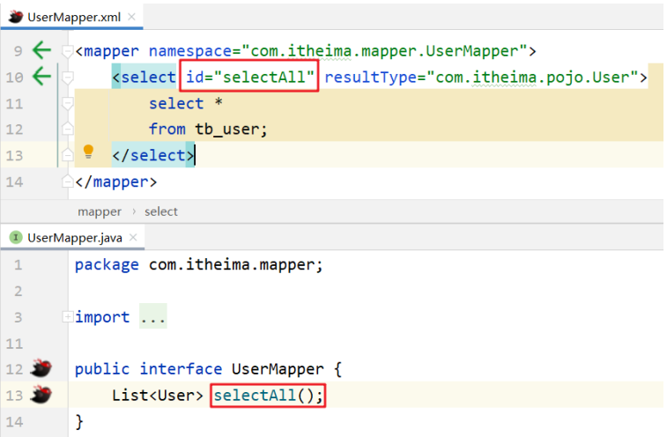Viewport: 667px width, 437px height.
Task: Click the yellow lightbulb intention icon
Action: click(88, 151)
